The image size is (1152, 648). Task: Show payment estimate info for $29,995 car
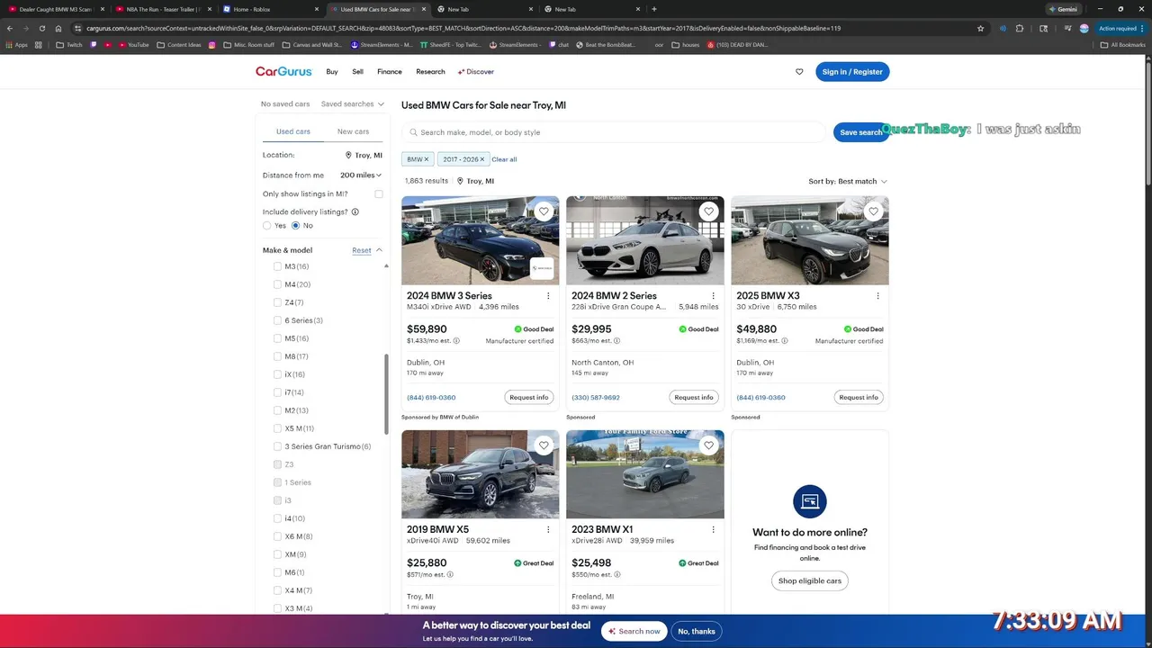pyautogui.click(x=619, y=341)
